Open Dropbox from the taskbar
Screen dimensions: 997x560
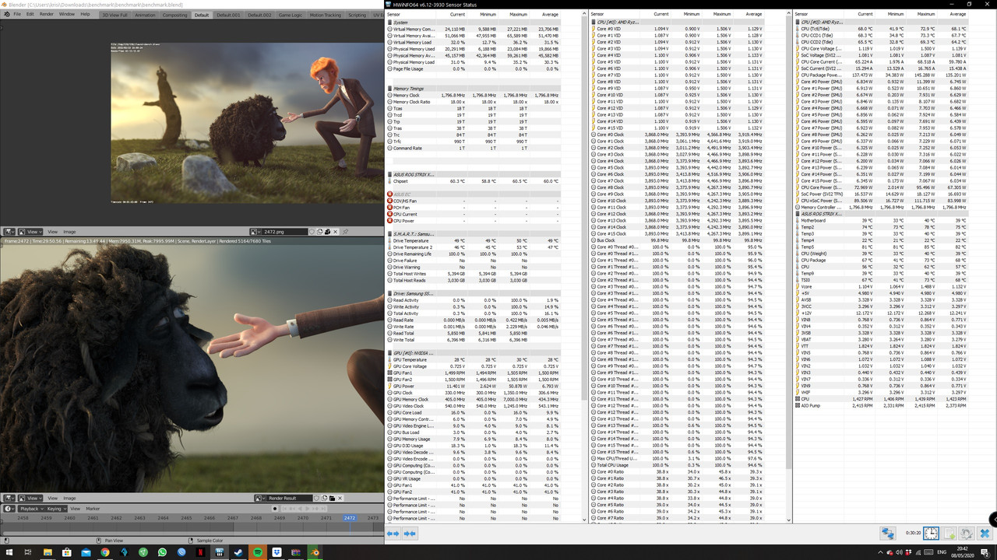[277, 552]
